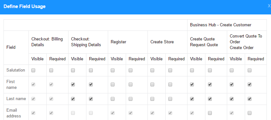Enable Salutation Visible under Create Store
The image size is (271, 120).
[152, 70]
